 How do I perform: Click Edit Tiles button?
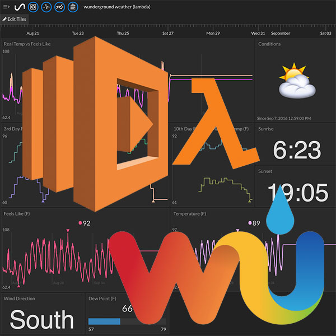[15, 19]
